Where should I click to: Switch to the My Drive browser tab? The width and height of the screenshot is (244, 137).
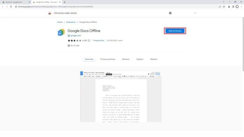coord(16,2)
